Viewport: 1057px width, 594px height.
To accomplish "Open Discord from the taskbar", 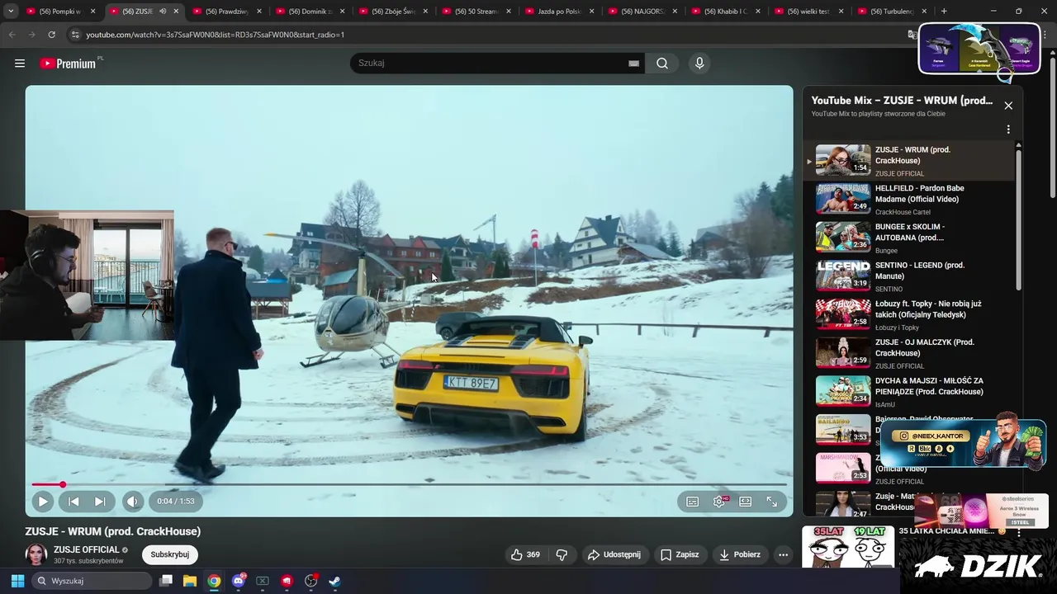I will point(239,581).
